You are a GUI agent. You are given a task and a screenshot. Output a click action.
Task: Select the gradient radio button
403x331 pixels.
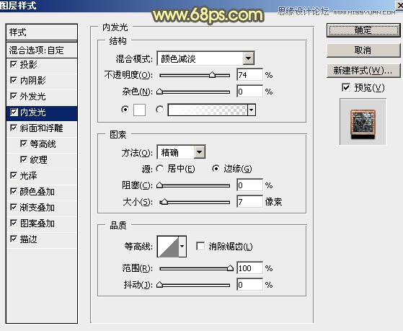[x=159, y=110]
